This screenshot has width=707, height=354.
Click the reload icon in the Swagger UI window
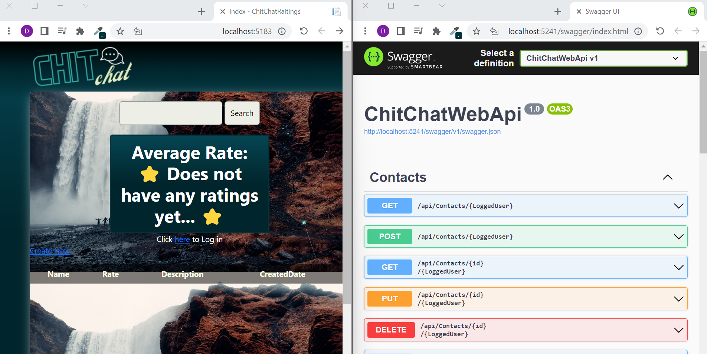pyautogui.click(x=660, y=31)
